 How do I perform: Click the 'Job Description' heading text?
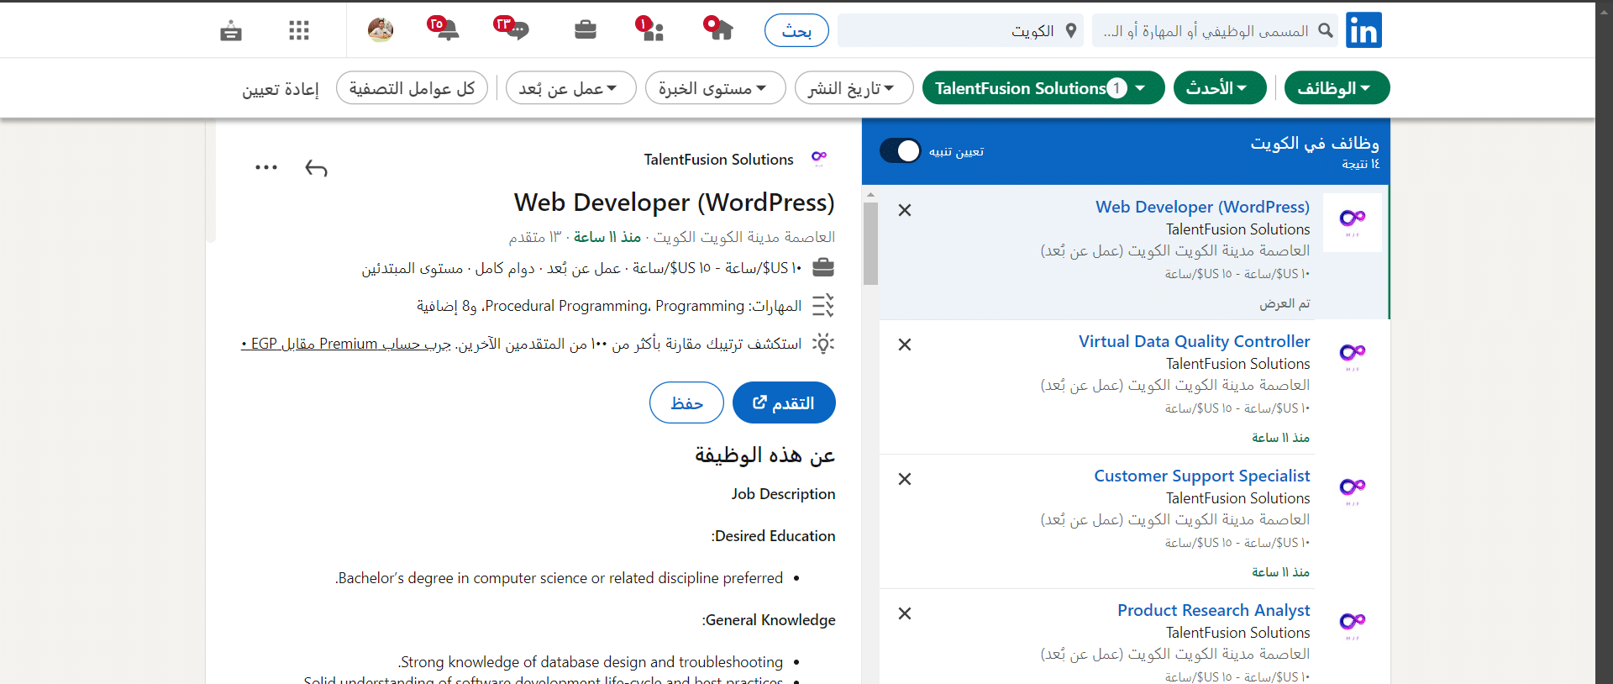click(783, 494)
